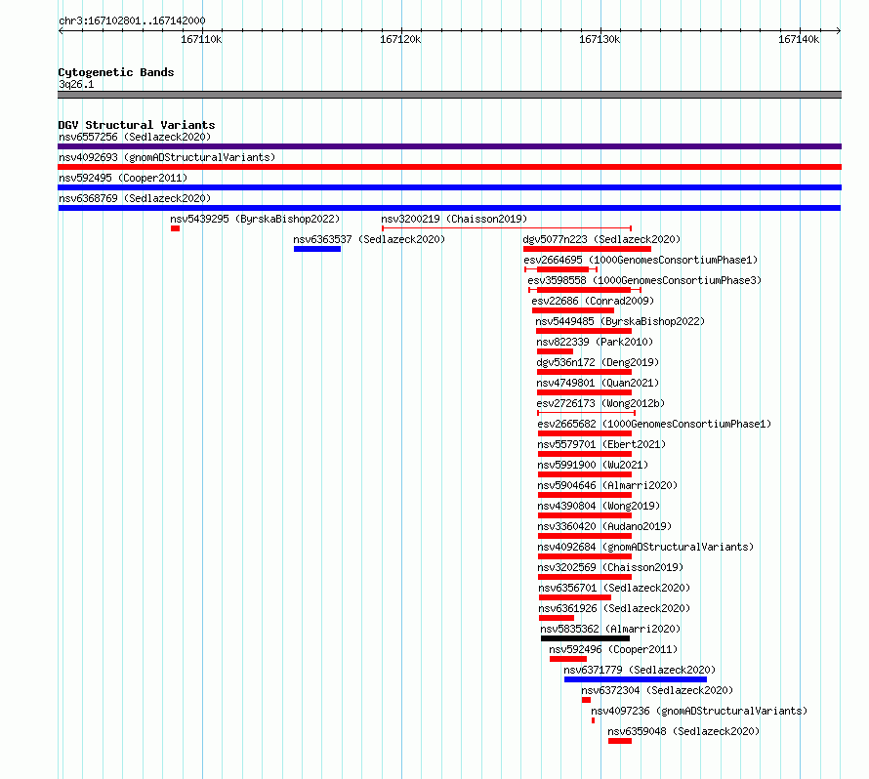
Task: Open nsv6371779 (Sedlazeck2020) label
Action: point(640,670)
